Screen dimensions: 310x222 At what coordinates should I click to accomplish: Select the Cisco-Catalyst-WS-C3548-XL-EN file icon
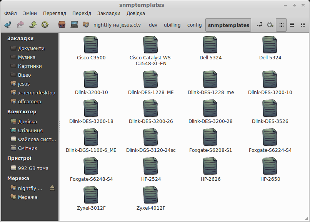151,45
